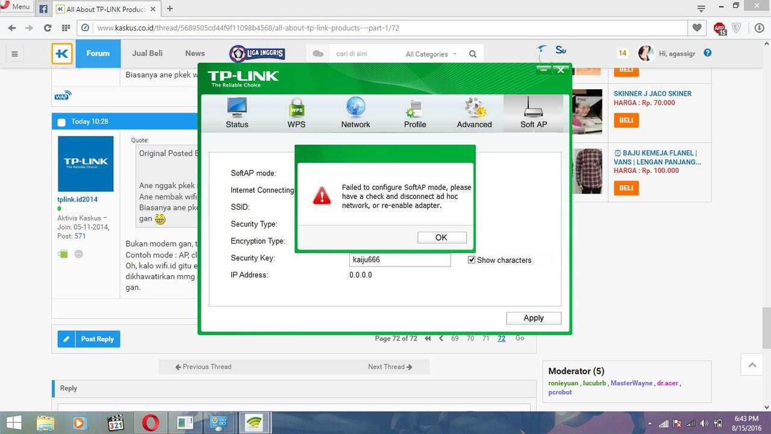Open the agassigr user avatar
The width and height of the screenshot is (771, 434).
click(x=646, y=53)
